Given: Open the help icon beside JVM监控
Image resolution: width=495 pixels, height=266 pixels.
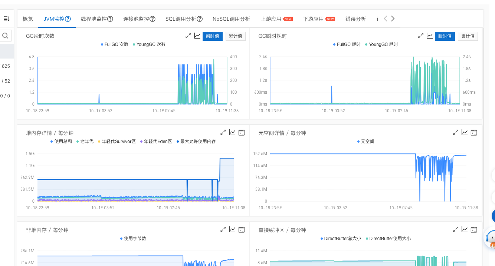Looking at the screenshot, I should coord(68,19).
